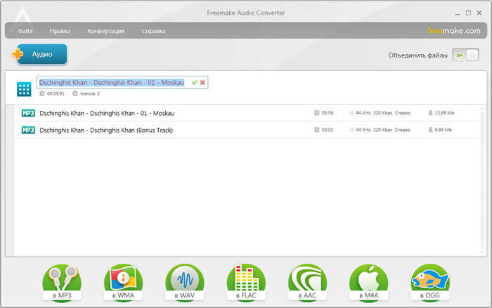The height and width of the screenshot is (308, 492).
Task: Add audio with the Аудио button
Action: tap(40, 54)
